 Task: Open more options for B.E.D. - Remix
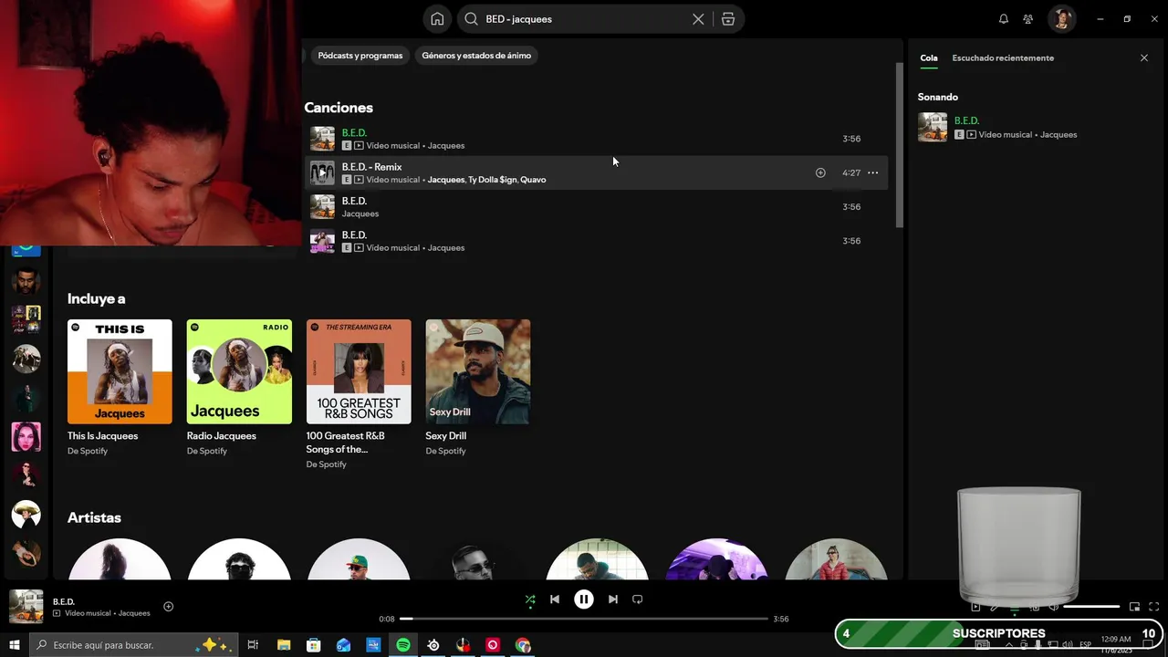(873, 172)
